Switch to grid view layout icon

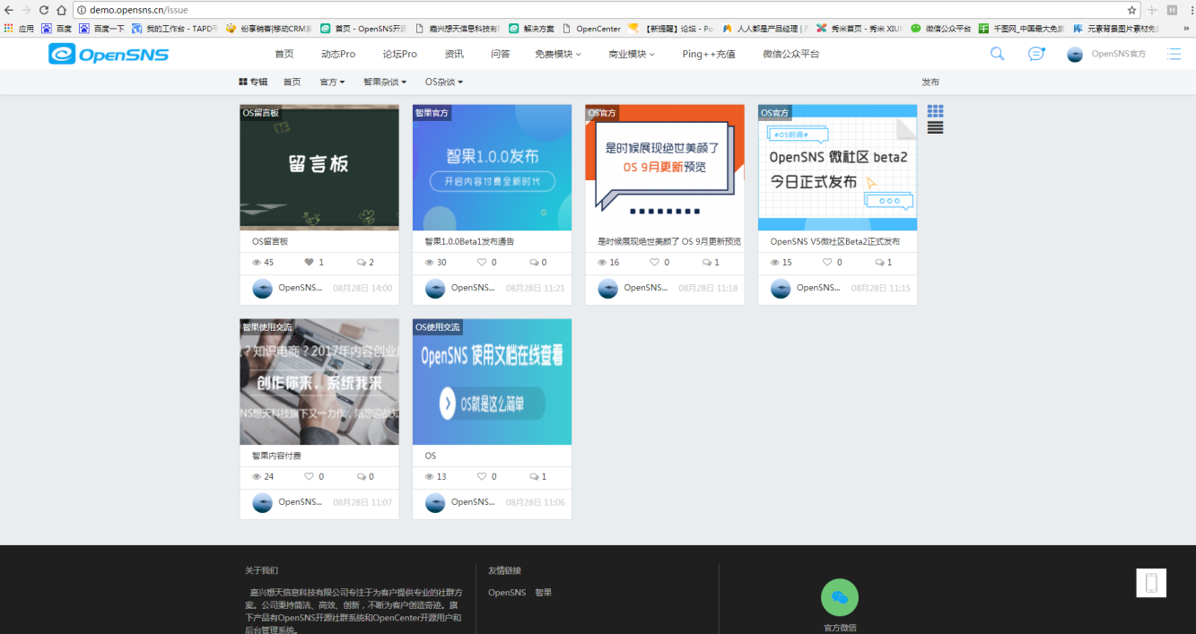pyautogui.click(x=935, y=111)
